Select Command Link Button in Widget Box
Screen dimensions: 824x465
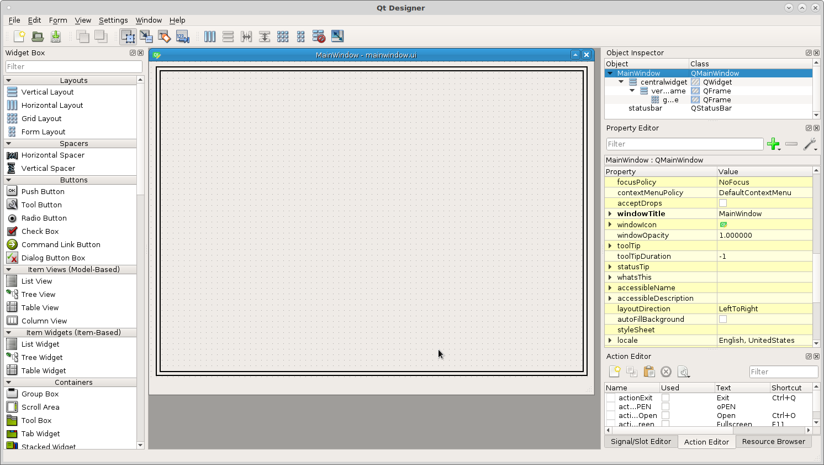click(61, 244)
